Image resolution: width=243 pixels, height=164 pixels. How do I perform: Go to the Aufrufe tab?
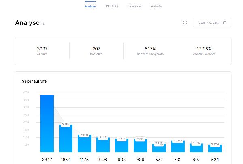click(156, 7)
